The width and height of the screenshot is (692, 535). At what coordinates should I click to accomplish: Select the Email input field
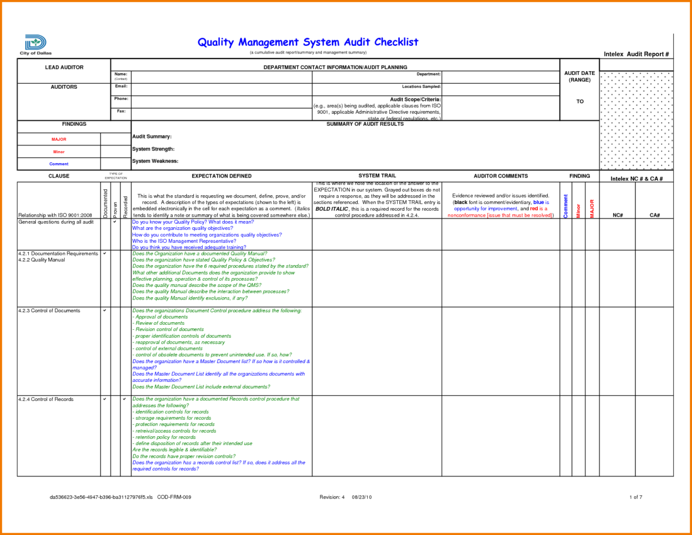221,87
